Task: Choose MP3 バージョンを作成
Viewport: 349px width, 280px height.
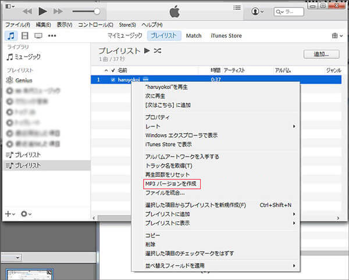Action: pyautogui.click(x=172, y=184)
